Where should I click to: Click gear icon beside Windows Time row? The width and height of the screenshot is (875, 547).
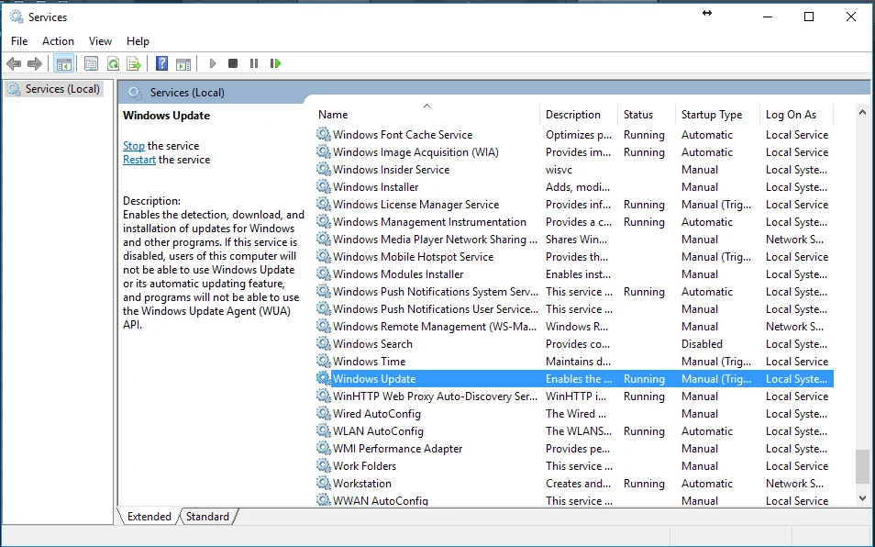point(323,361)
